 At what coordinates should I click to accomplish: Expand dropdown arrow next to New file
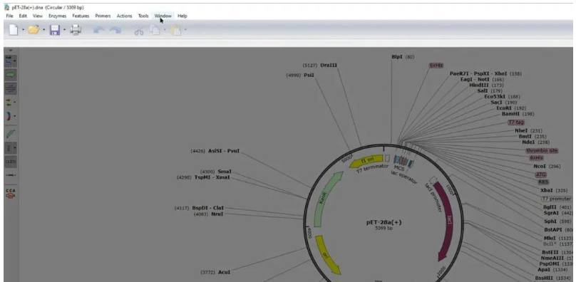23,30
